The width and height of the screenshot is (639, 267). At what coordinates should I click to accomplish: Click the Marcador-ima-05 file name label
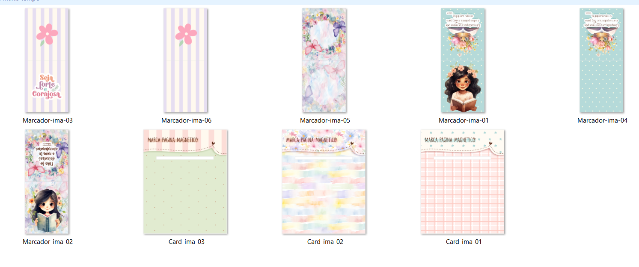click(x=325, y=120)
